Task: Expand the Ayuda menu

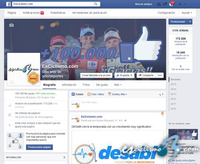Action: (187, 13)
